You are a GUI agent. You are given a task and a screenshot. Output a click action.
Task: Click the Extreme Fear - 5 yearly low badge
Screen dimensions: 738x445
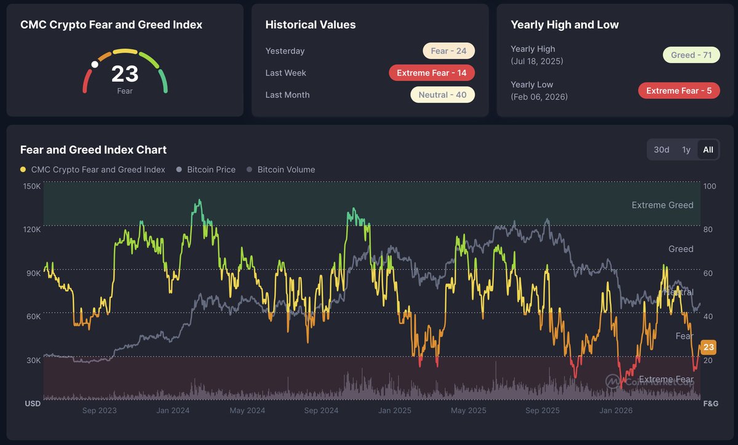click(679, 91)
